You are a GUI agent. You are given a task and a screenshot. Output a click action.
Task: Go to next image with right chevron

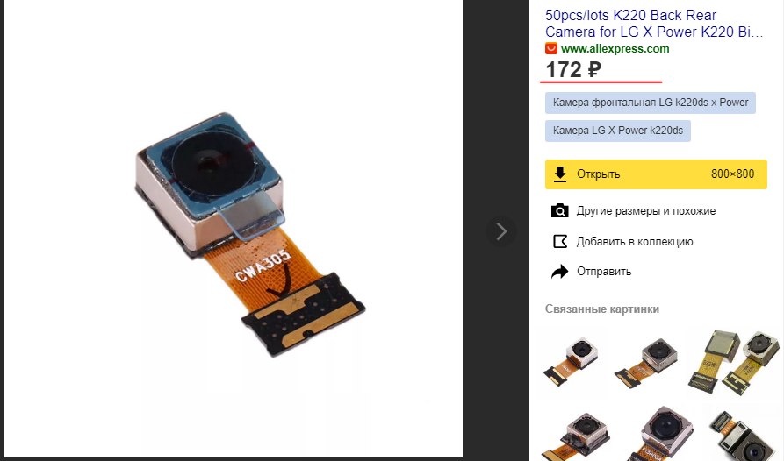click(501, 231)
